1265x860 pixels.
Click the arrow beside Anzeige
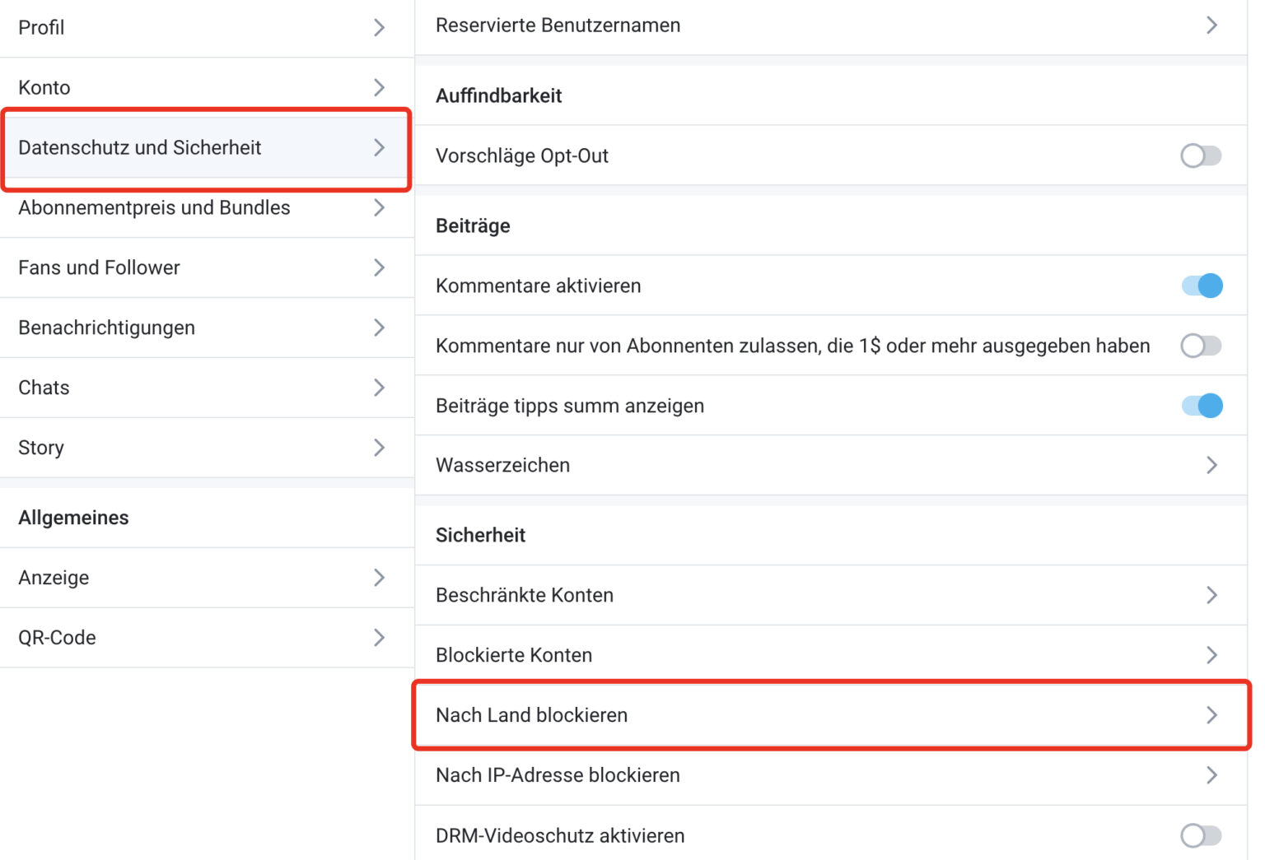tap(379, 578)
